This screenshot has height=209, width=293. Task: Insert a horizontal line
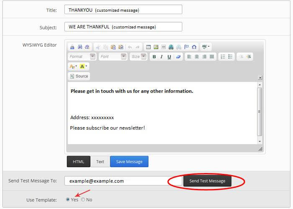click(x=164, y=47)
